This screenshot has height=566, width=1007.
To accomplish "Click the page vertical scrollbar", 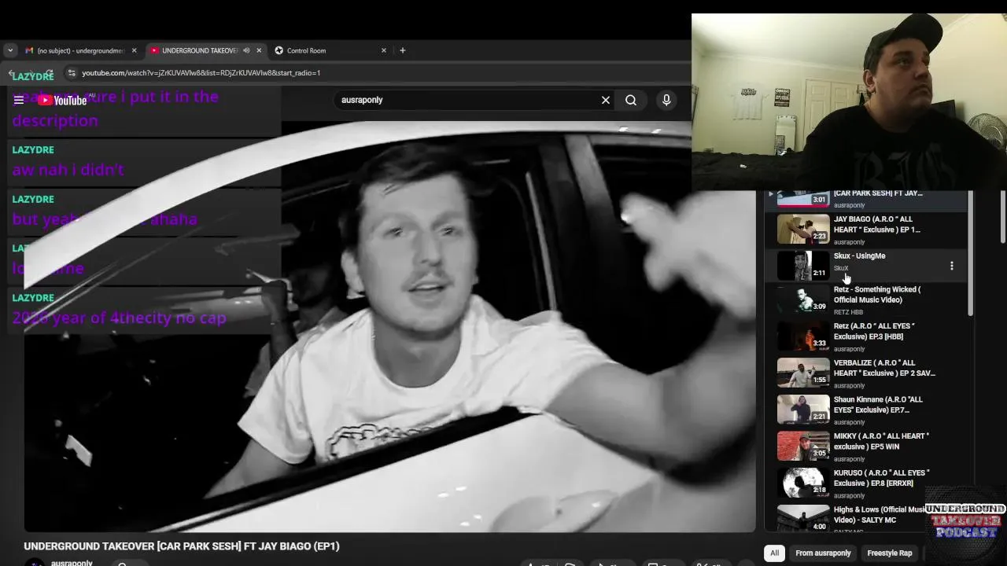I will [1003, 216].
